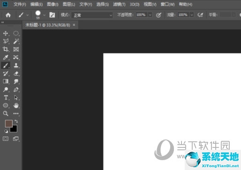Expand the flow 流量 slider arrow

(x=192, y=15)
